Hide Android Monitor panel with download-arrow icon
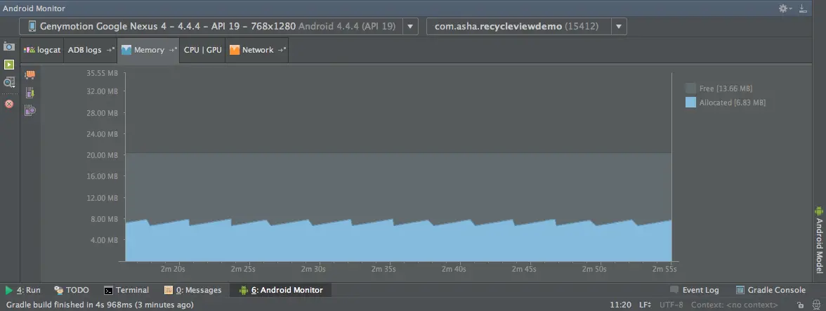The height and width of the screenshot is (311, 826). point(802,8)
